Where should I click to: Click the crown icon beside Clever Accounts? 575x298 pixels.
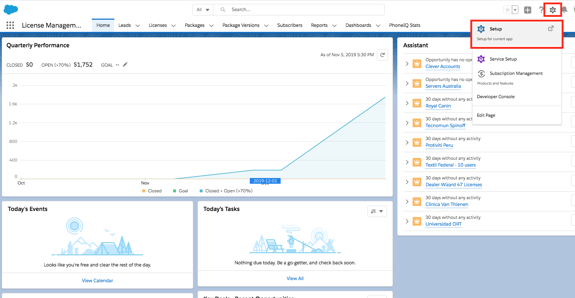[417, 64]
